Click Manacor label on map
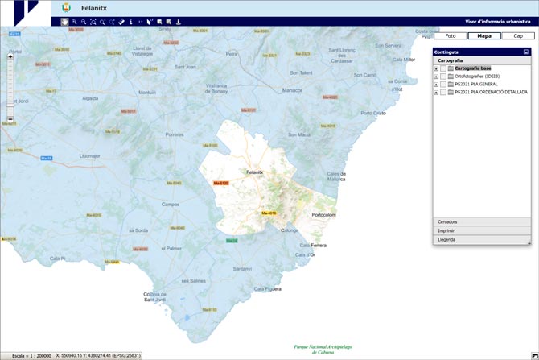The image size is (539, 360). coord(292,90)
